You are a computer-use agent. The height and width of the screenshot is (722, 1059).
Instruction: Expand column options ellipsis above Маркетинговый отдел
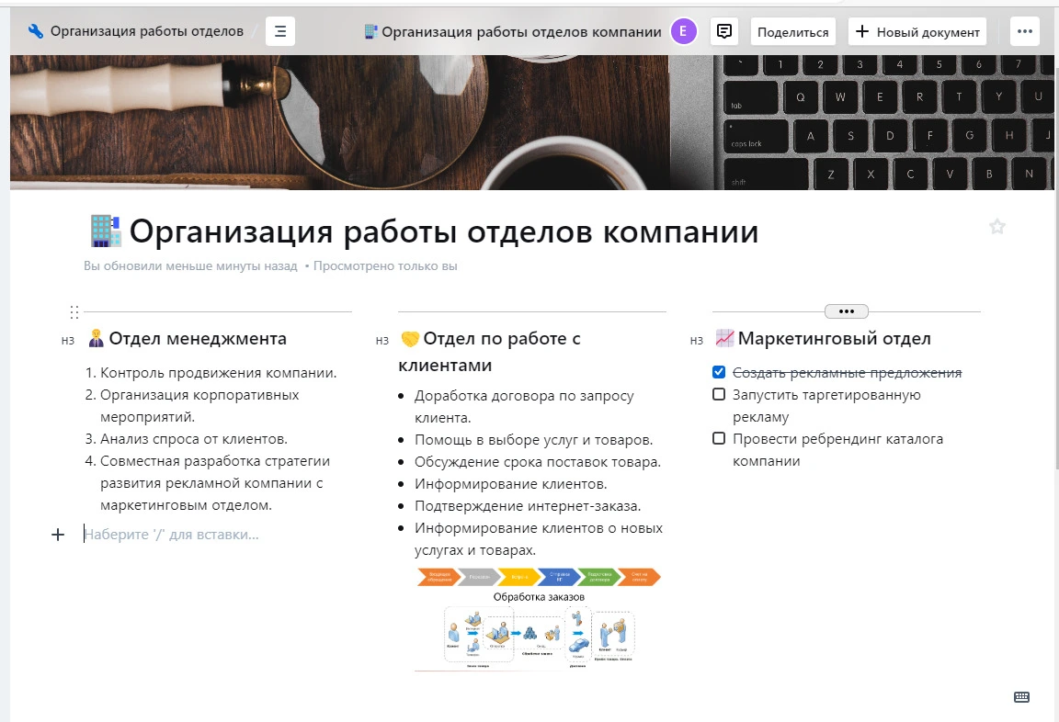point(847,311)
